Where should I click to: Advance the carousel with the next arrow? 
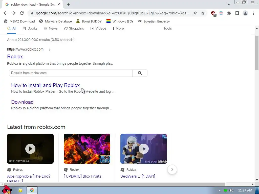(x=172, y=169)
